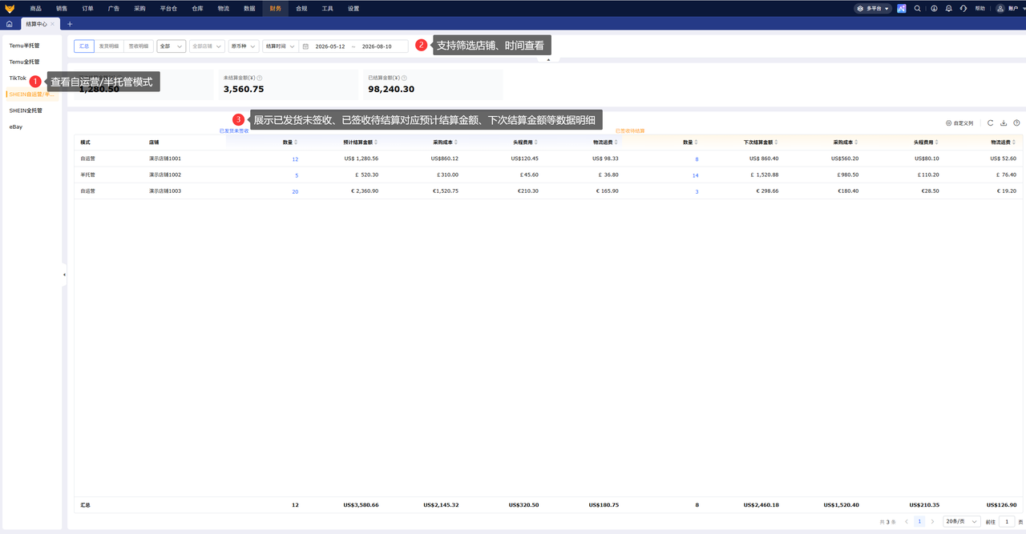Click start date 2026-05-12 field
The height and width of the screenshot is (534, 1026).
tap(330, 46)
